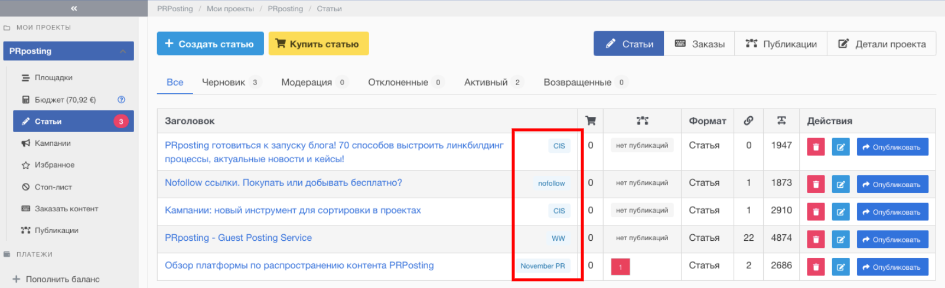
Task: Delete the 'Кампании: новый инструмент' article
Action: (816, 212)
